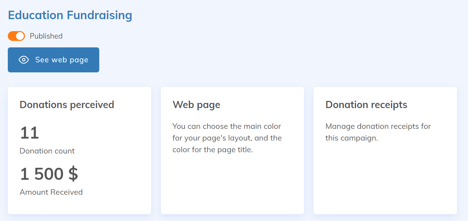Click the Published label text
This screenshot has width=468, height=221.
tap(46, 36)
